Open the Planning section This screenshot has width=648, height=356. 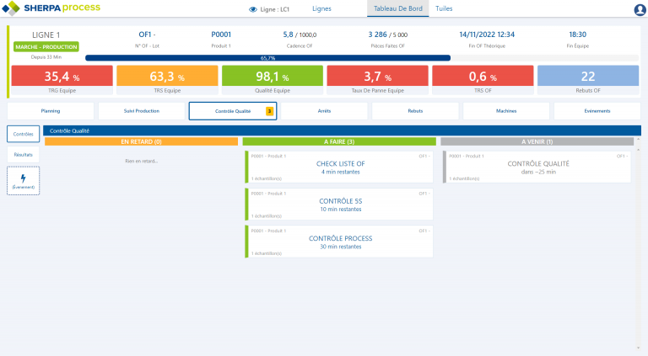[50, 111]
